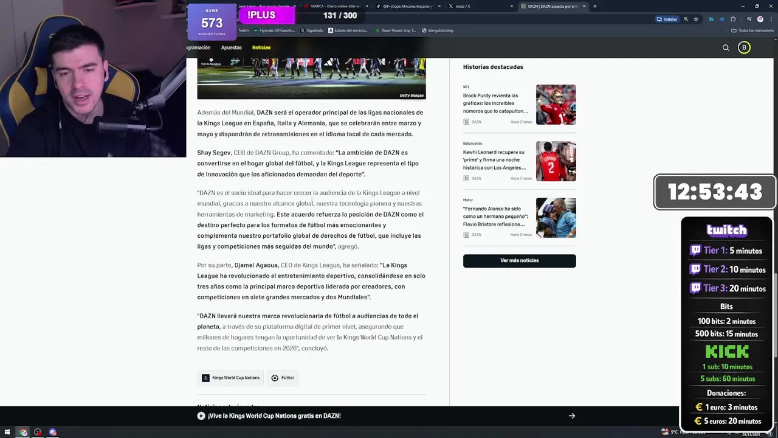The width and height of the screenshot is (778, 438).
Task: Switch to the Inicio / X tab
Action: pyautogui.click(x=480, y=6)
